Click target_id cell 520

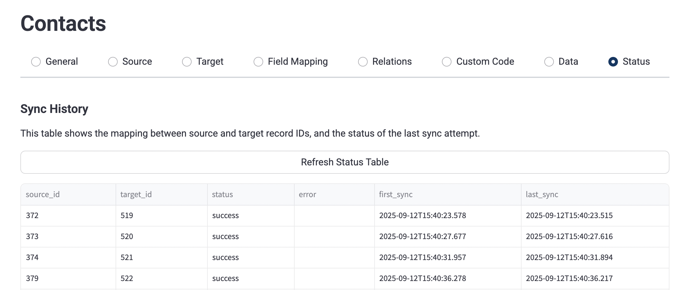[x=162, y=237]
